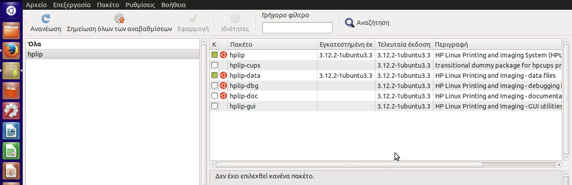Open the Επεξεργασία menu
Image resolution: width=572 pixels, height=185 pixels.
pos(71,5)
